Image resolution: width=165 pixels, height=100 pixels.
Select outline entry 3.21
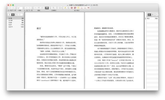(15, 25)
